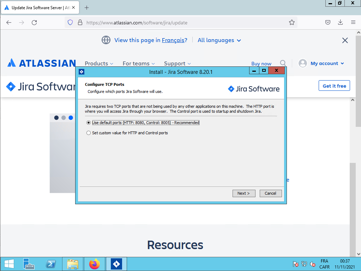Open the tracking protection shield icon
This screenshot has width=361, height=271.
pyautogui.click(x=70, y=22)
